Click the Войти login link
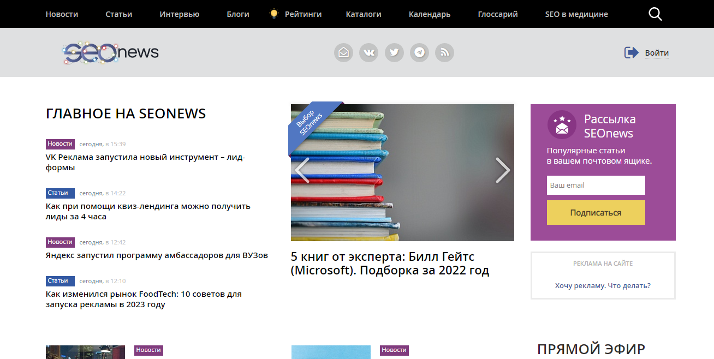The image size is (714, 359). 657,53
